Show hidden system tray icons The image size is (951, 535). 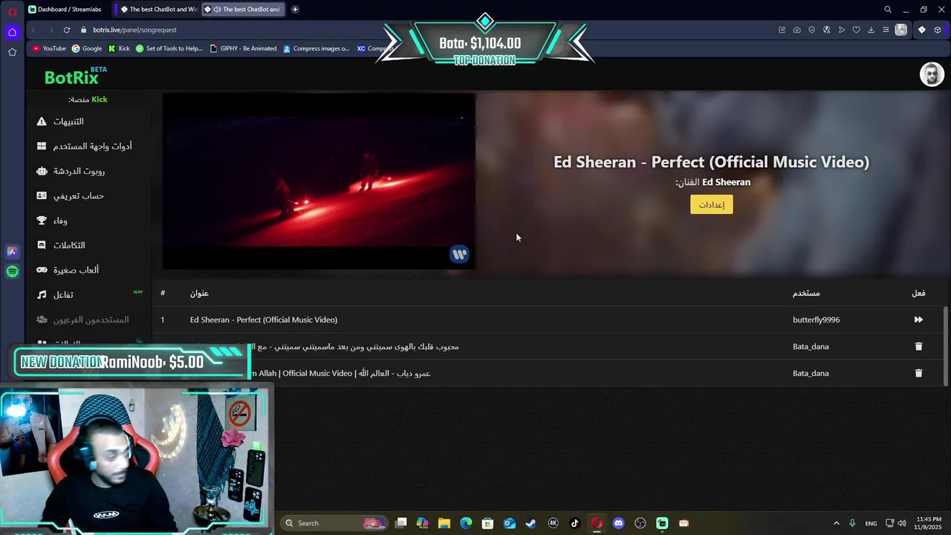836,523
